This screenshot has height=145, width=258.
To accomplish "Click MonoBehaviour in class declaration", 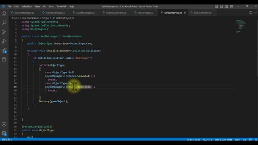I will point(72,36).
